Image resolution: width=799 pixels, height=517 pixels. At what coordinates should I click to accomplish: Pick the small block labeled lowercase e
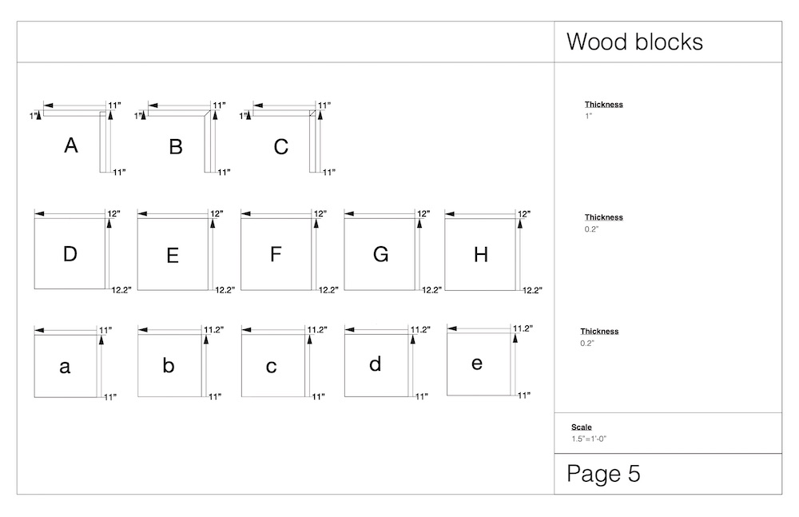(477, 363)
